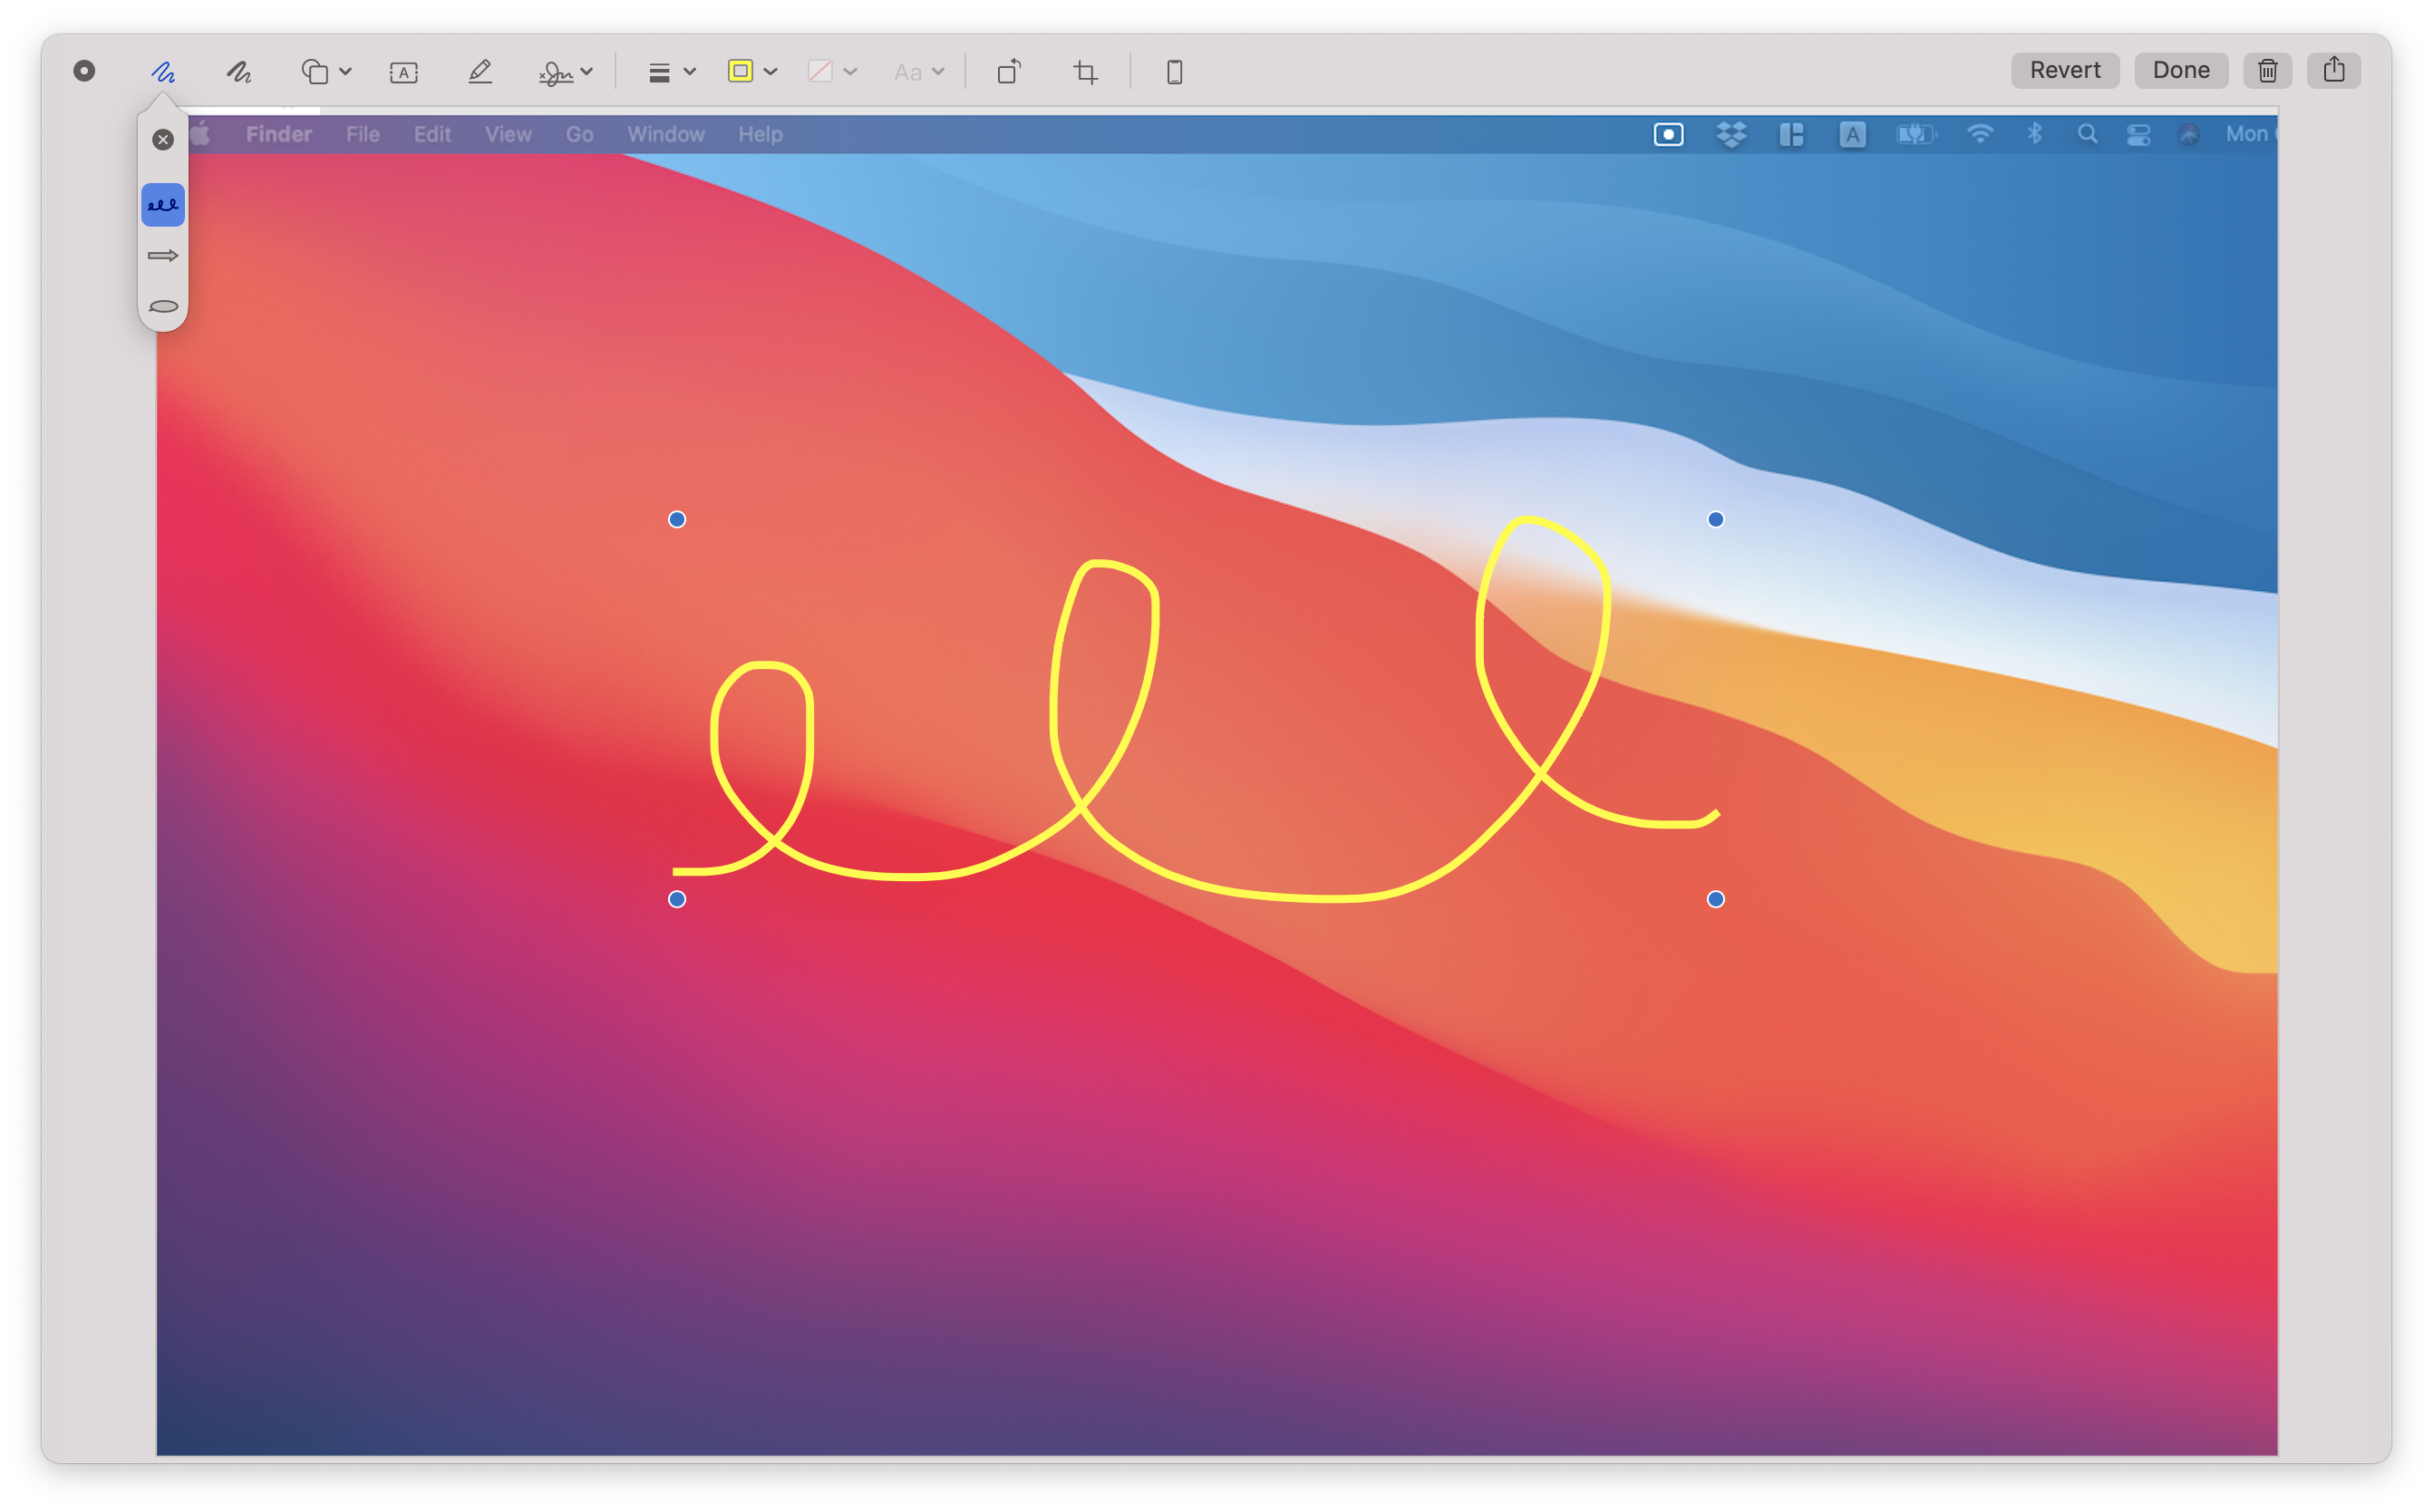
Task: Choose the arrow shape suggestion
Action: (x=163, y=256)
